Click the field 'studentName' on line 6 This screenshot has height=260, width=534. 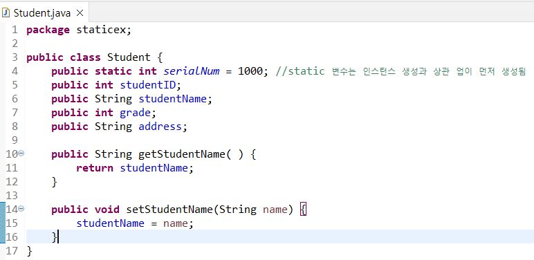tap(173, 99)
